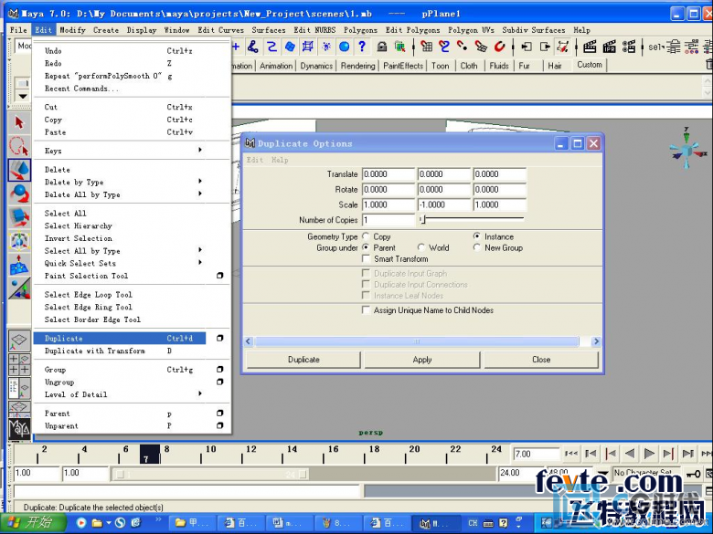The height and width of the screenshot is (534, 713).
Task: Expand the Delete by Type submenu
Action: pos(200,181)
